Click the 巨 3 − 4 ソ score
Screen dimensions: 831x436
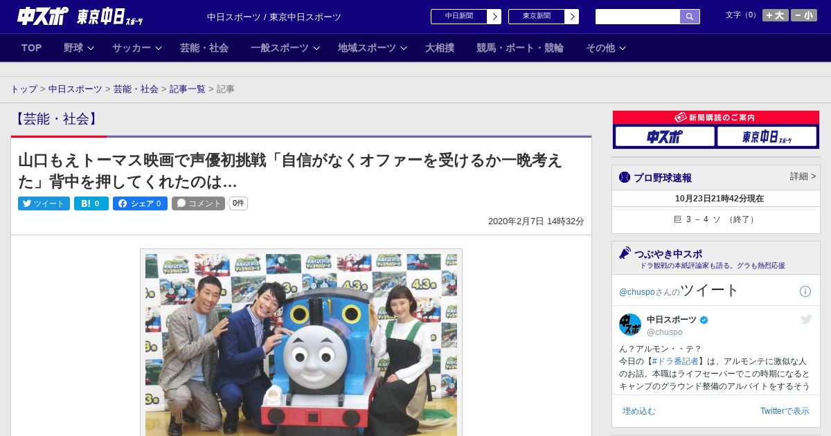click(x=716, y=219)
